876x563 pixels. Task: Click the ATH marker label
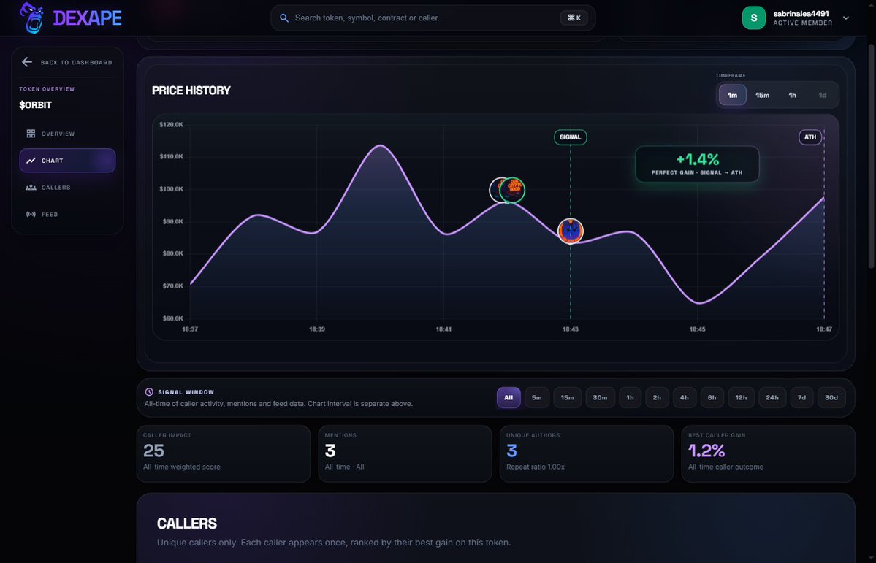[810, 137]
